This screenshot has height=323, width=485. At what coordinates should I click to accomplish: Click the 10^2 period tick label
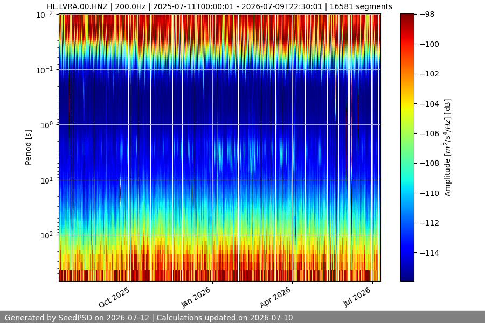tap(47, 236)
